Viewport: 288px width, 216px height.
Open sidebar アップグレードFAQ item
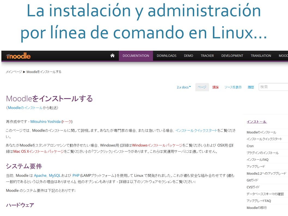tap(259, 201)
